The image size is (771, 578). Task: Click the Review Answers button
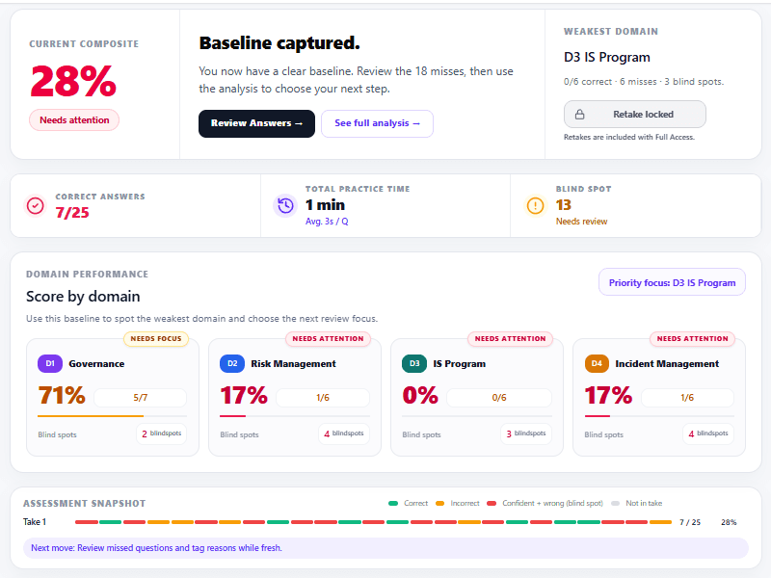pos(256,123)
